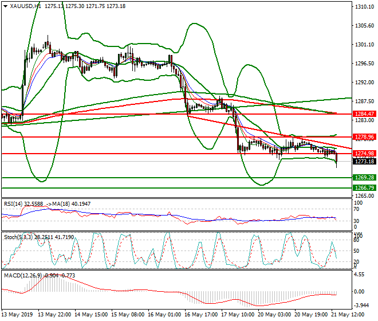378x321 pixels.
Task: Click the 1310.10 price scale value
Action: tap(365, 7)
